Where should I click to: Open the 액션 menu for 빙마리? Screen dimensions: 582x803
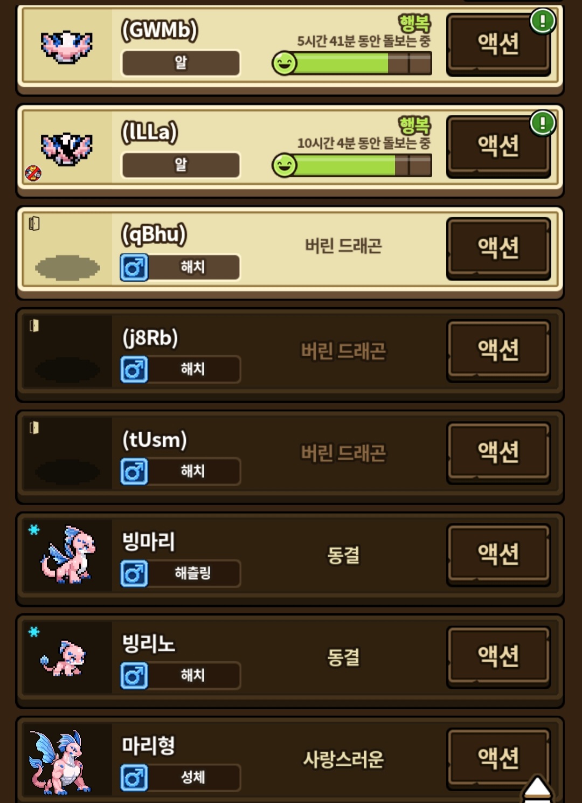tap(498, 555)
